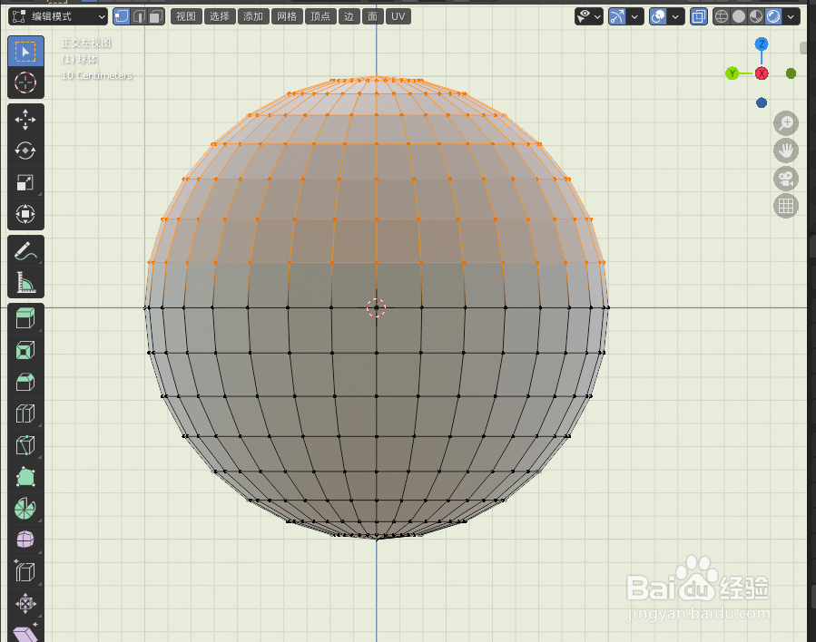Image resolution: width=816 pixels, height=642 pixels.
Task: Open the 网格 menu
Action: pyautogui.click(x=287, y=15)
